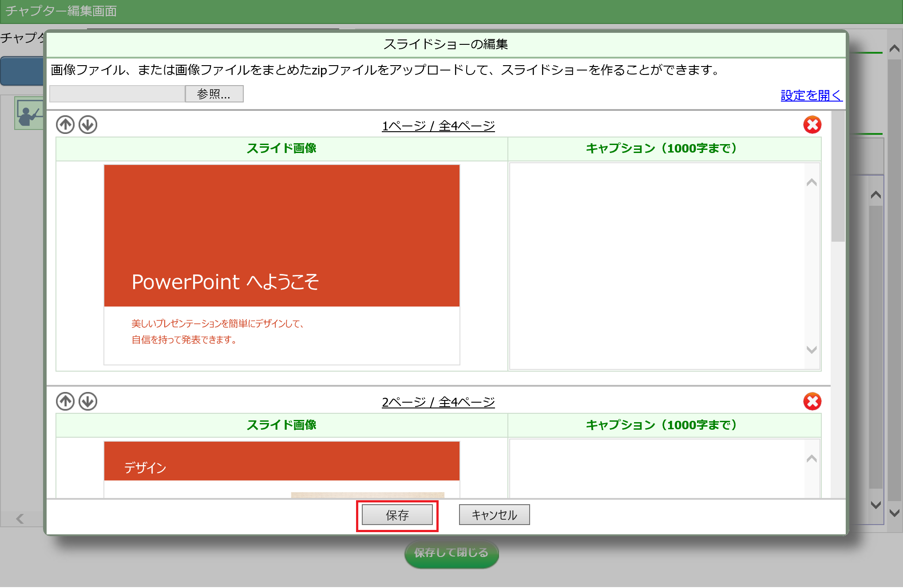The image size is (903, 588).
Task: Move page 1 slide up
Action: [x=65, y=125]
